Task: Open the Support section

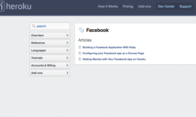Action: point(185,6)
